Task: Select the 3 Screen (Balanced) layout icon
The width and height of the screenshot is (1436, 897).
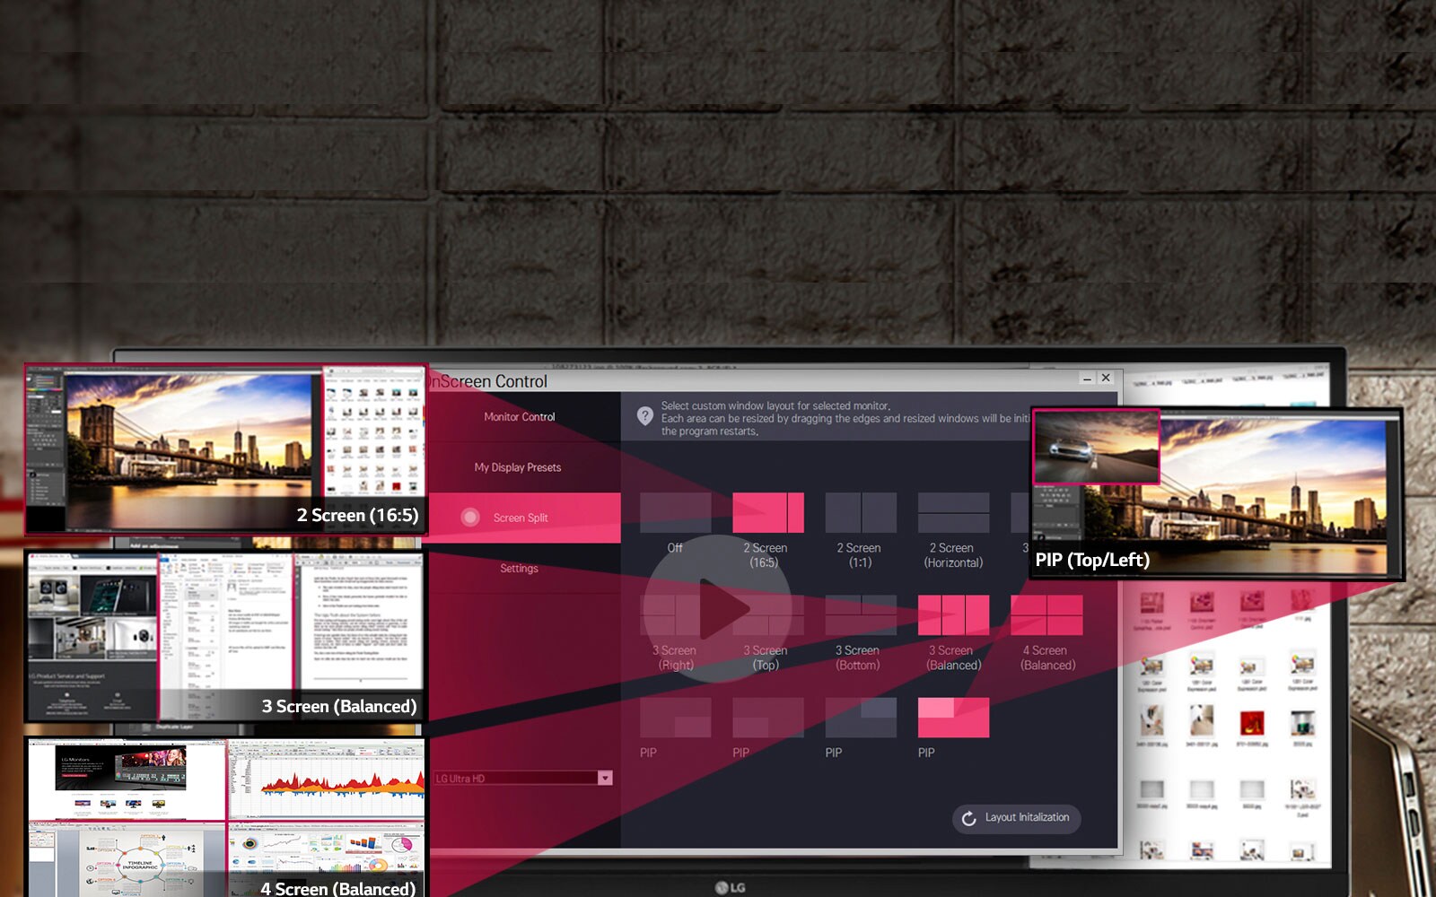Action: (953, 615)
